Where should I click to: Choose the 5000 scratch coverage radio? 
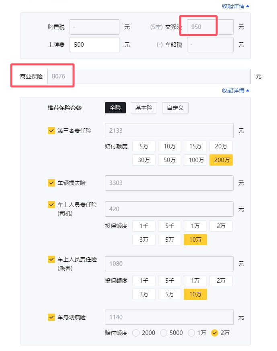164,333
